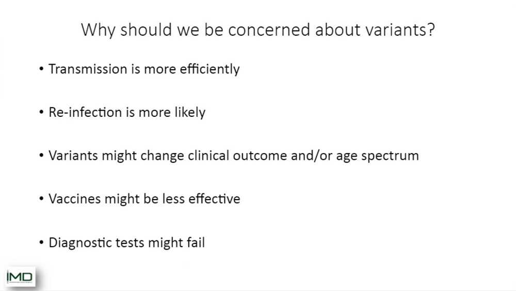Click the 'Vaccines might be less effective' text

pos(144,199)
